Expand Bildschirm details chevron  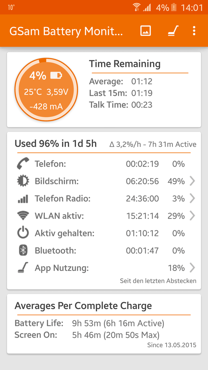pos(193,181)
